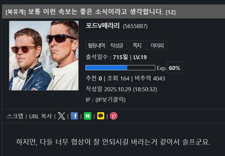Open the [북유게] board tag
225x156 pixels.
click(x=16, y=12)
